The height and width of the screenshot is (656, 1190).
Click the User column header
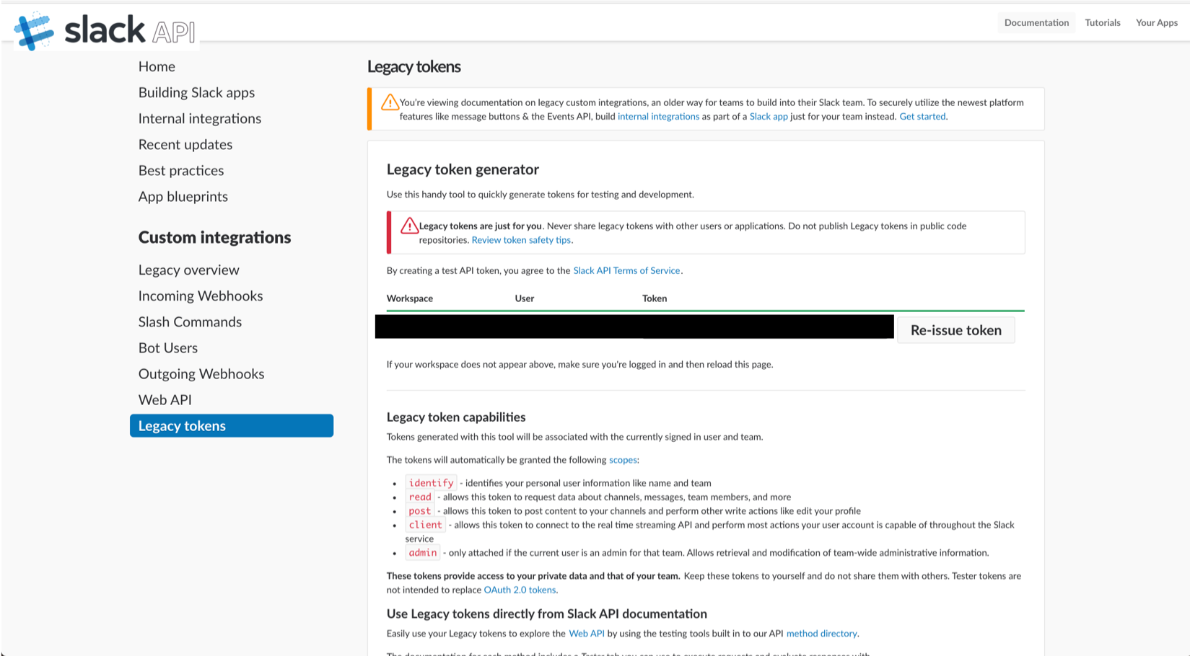pyautogui.click(x=525, y=298)
